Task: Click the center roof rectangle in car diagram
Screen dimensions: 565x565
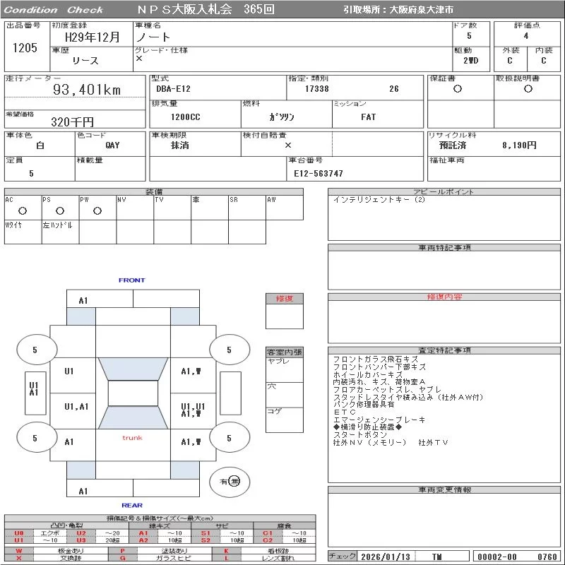Action: pos(133,393)
